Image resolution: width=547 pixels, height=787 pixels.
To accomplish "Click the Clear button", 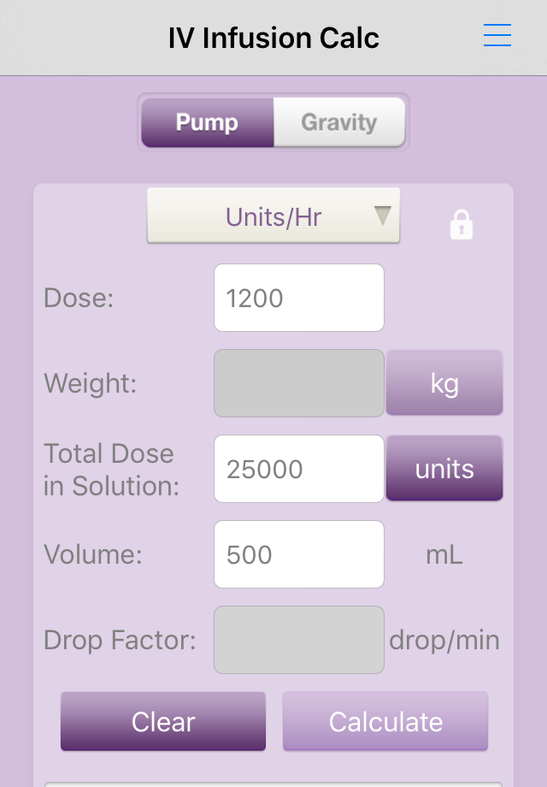I will pos(163,721).
